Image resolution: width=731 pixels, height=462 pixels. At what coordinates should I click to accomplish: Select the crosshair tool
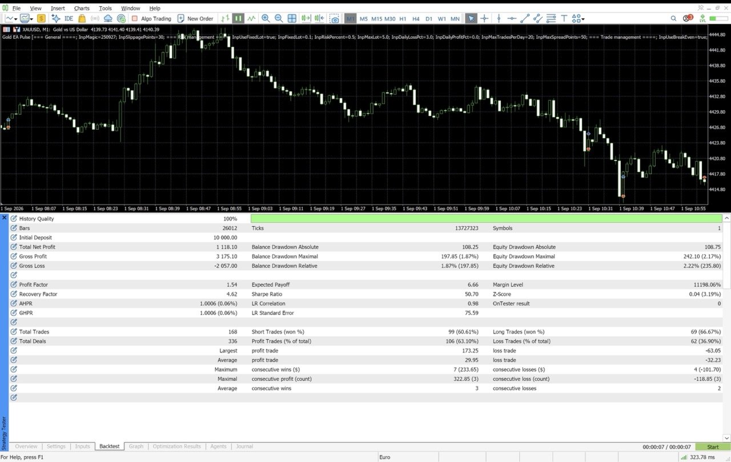click(x=484, y=18)
